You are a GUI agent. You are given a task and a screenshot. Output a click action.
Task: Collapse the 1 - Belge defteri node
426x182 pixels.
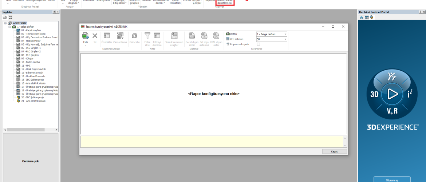(9, 27)
